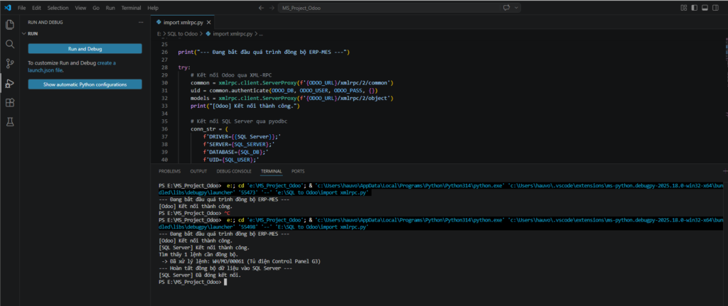Switch to the Debug Console tab
Viewport: 728px width, 306px height.
click(233, 171)
